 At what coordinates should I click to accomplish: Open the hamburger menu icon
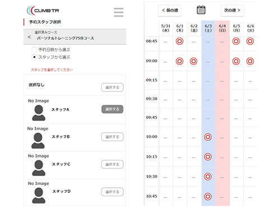tap(119, 12)
